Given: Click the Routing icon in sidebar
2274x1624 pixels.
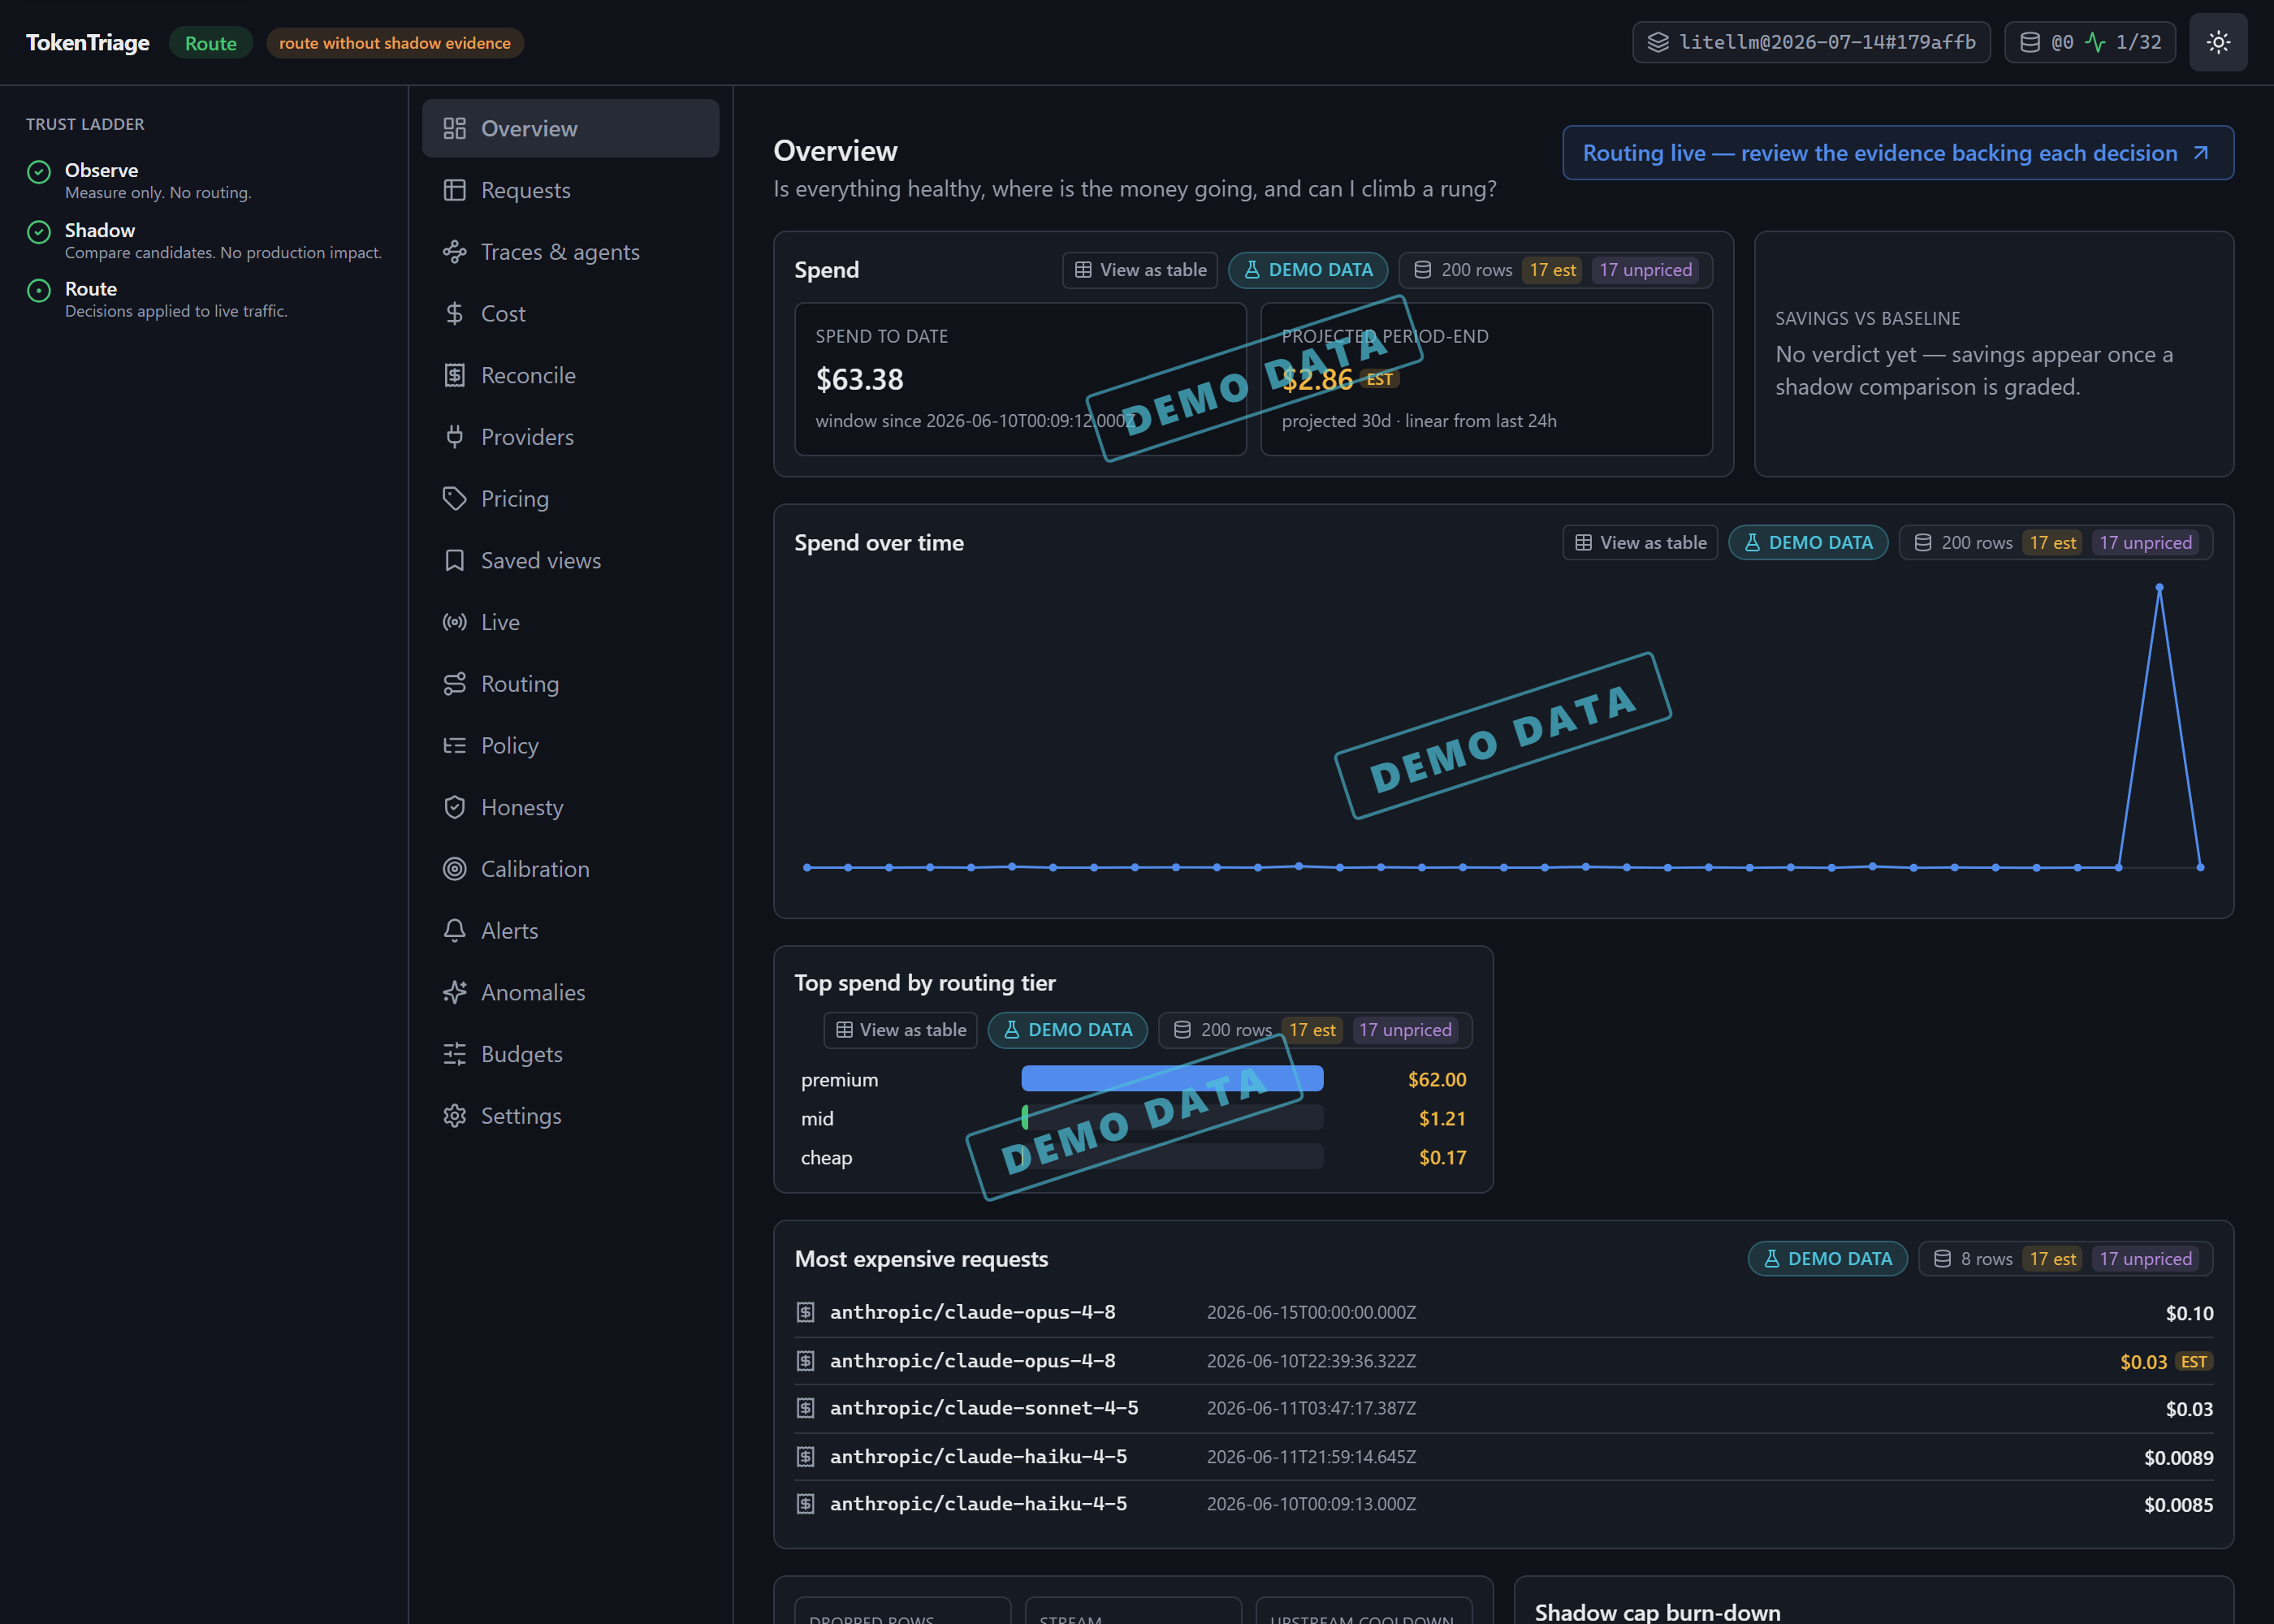Looking at the screenshot, I should pos(454,684).
